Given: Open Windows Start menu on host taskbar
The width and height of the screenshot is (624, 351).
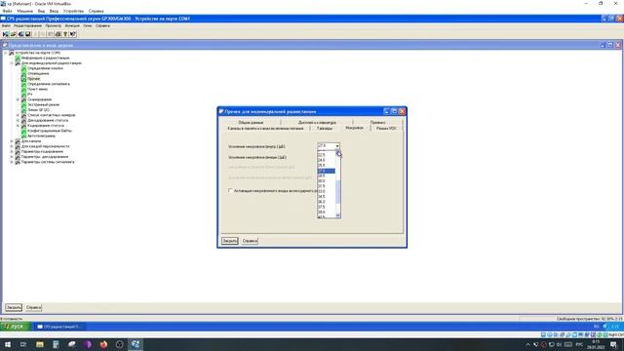Looking at the screenshot, I should tap(8, 344).
